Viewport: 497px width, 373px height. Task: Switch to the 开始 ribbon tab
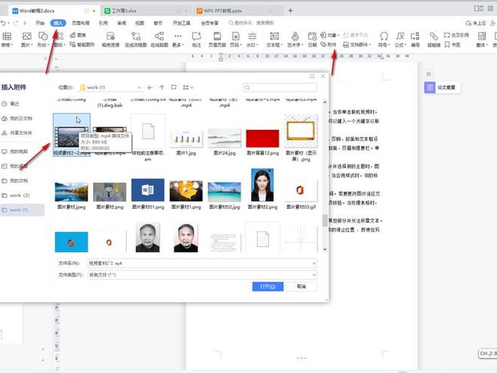[x=40, y=23]
